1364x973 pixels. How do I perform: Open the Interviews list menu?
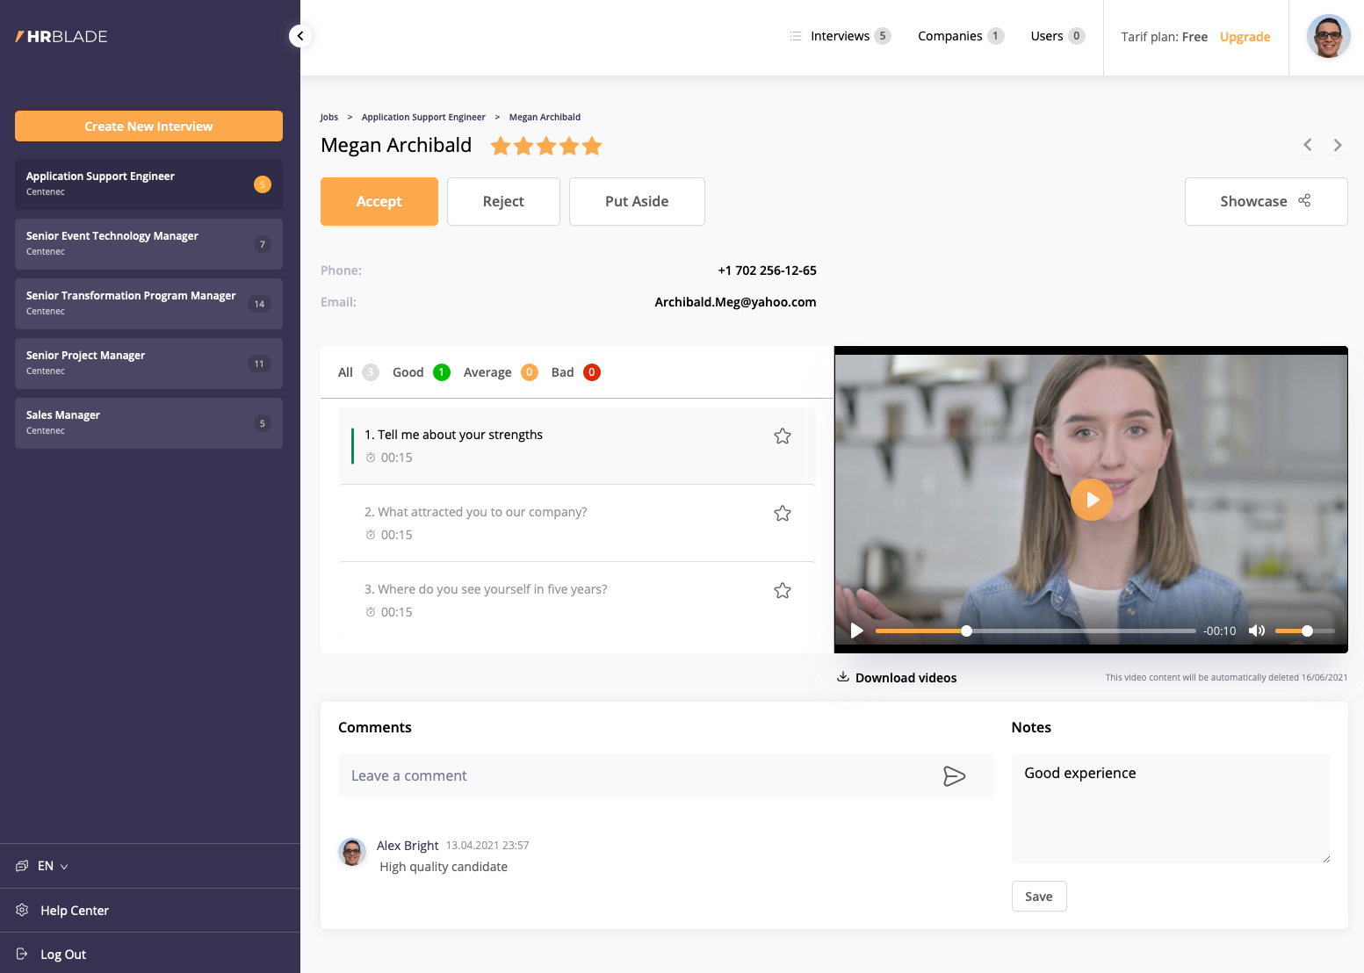point(839,36)
